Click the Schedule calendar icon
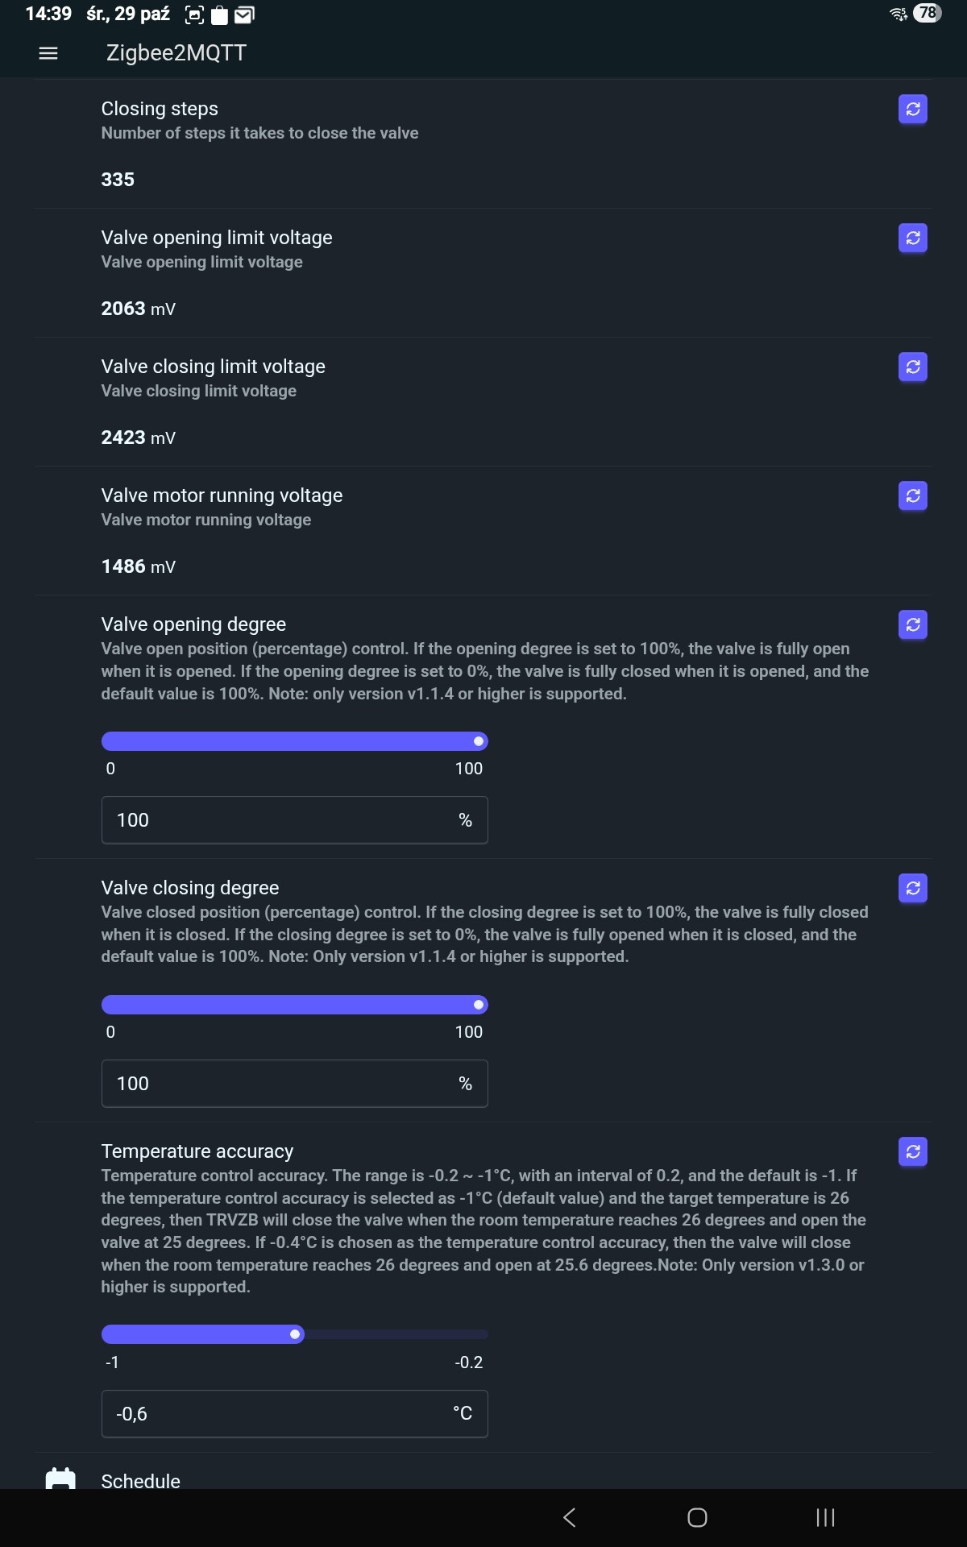Screen dimensions: 967x1547 coord(60,1479)
